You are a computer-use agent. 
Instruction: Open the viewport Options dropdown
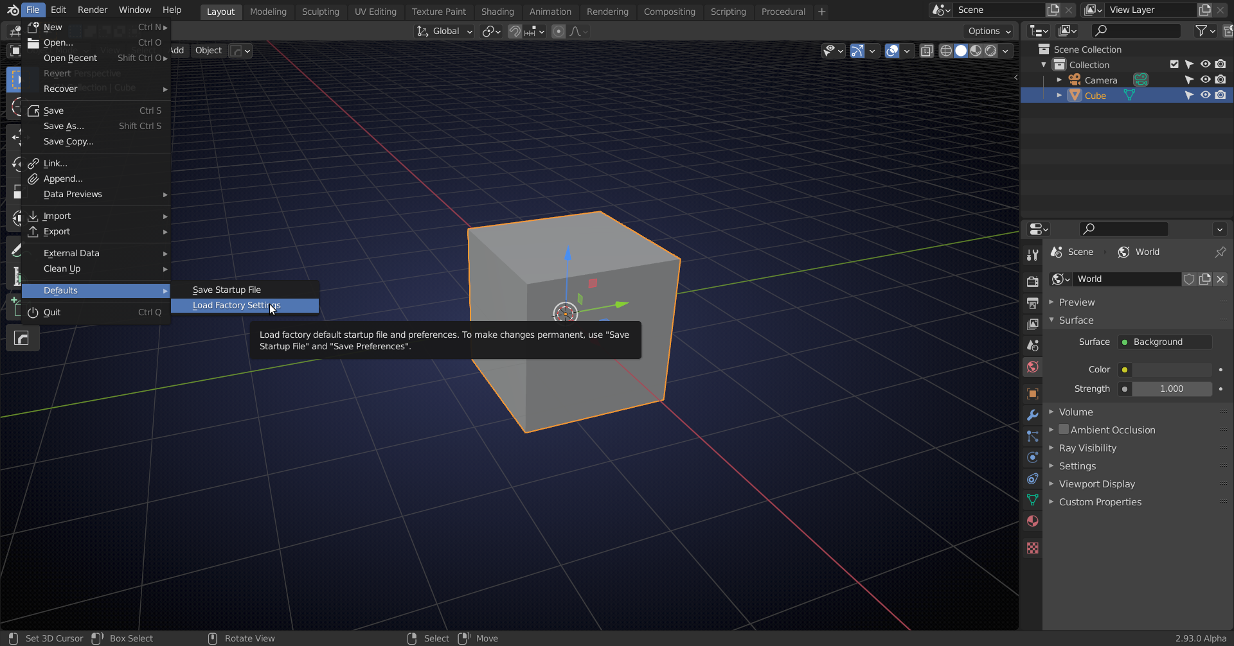pos(988,31)
